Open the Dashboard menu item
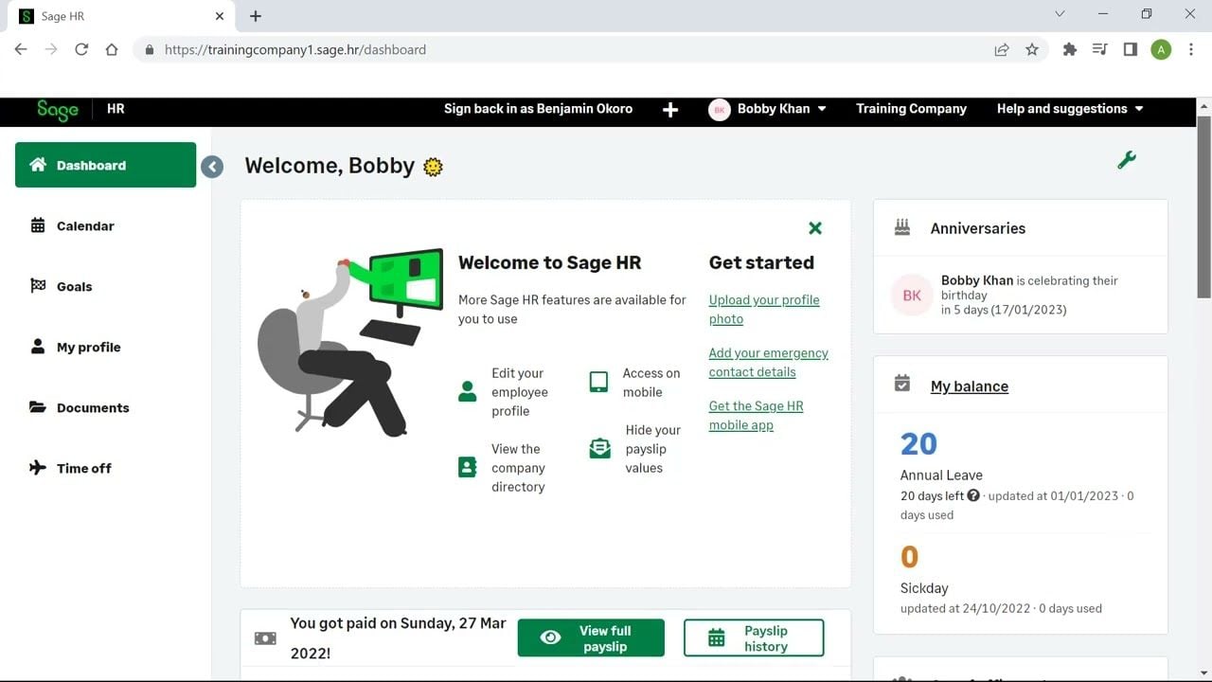The height and width of the screenshot is (682, 1212). click(x=105, y=165)
